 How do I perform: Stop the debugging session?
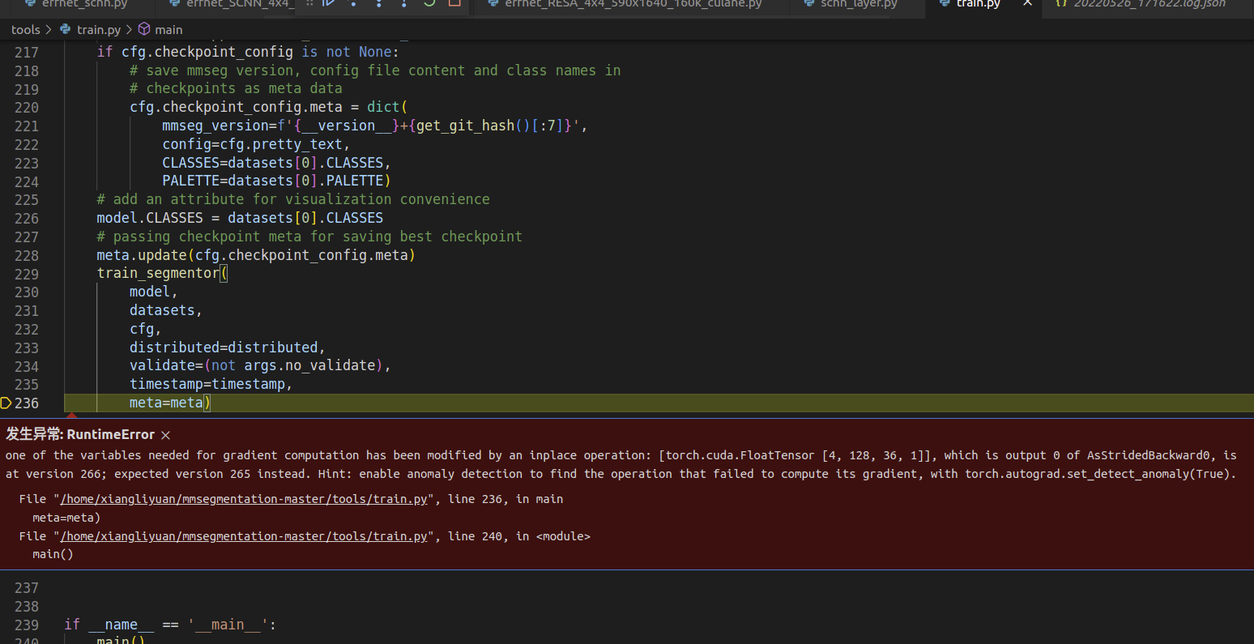[x=455, y=4]
